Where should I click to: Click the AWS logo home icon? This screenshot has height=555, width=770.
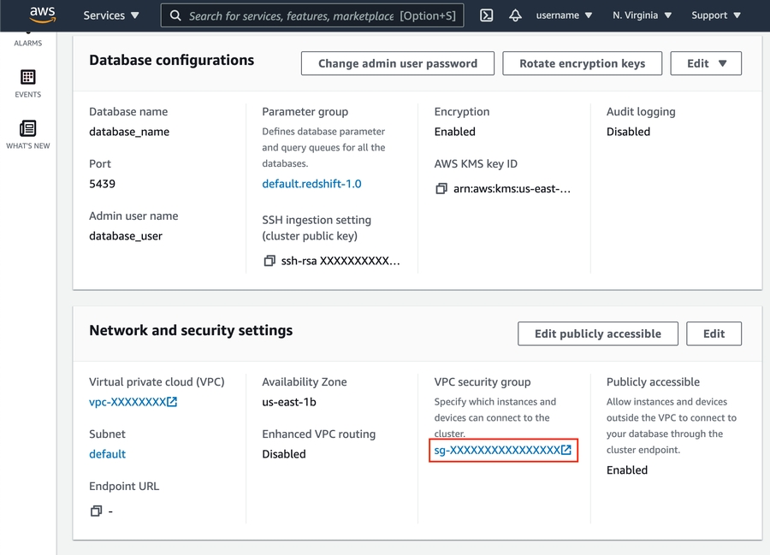click(x=42, y=15)
